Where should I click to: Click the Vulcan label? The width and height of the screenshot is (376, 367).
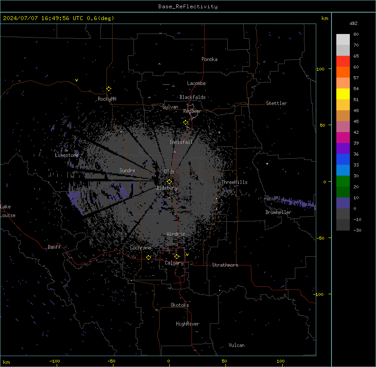pyautogui.click(x=236, y=345)
